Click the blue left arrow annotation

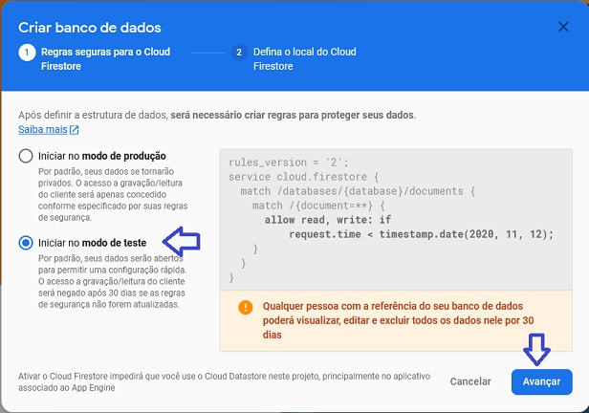(182, 241)
